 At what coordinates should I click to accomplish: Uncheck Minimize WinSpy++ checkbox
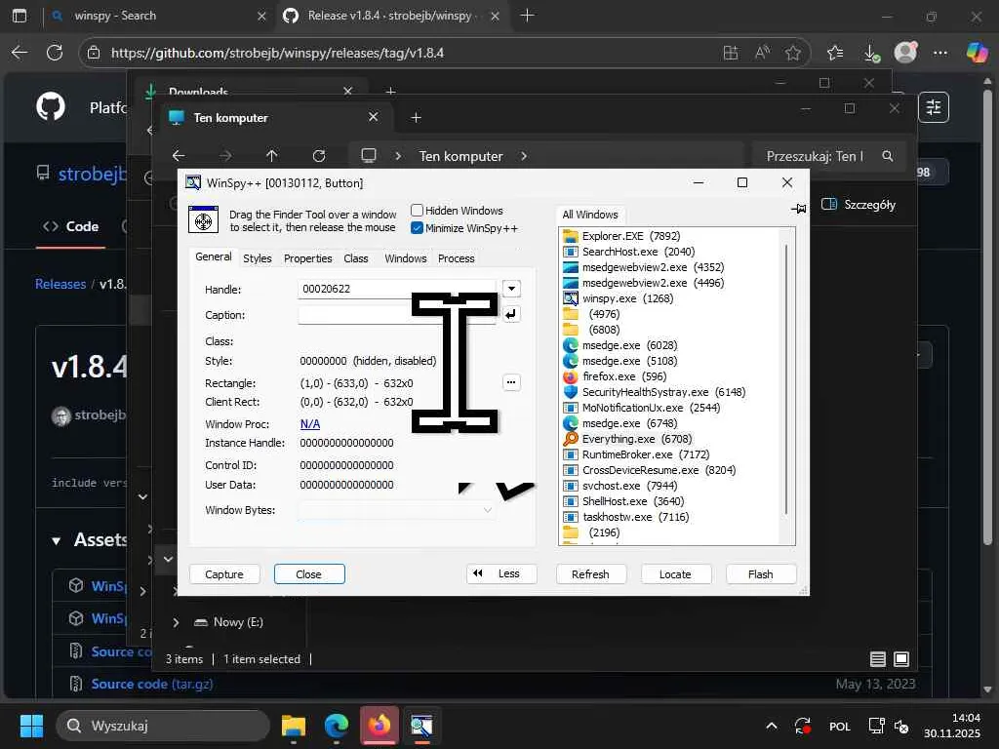[x=418, y=228]
